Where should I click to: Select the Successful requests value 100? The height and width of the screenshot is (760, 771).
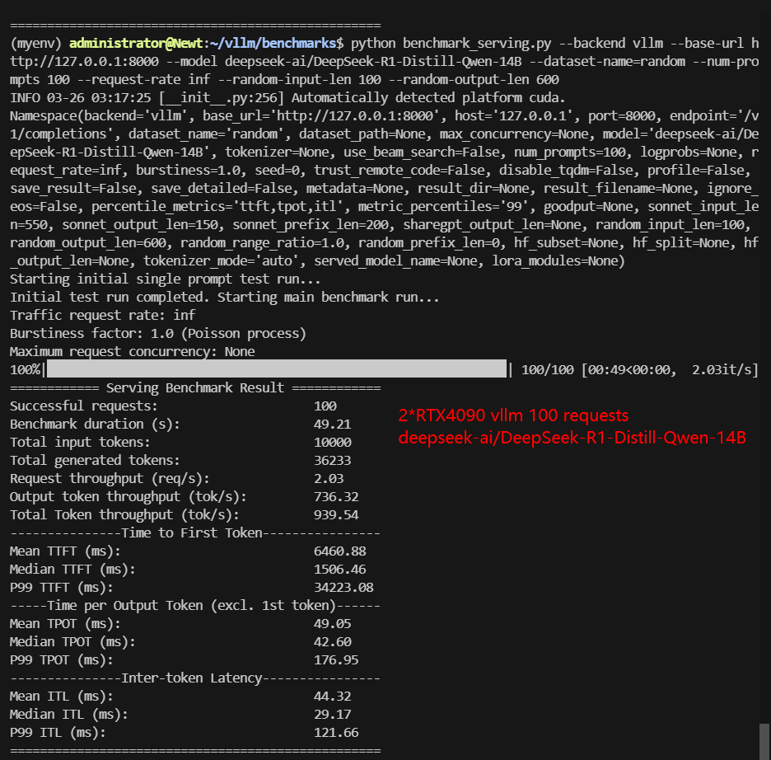[325, 406]
